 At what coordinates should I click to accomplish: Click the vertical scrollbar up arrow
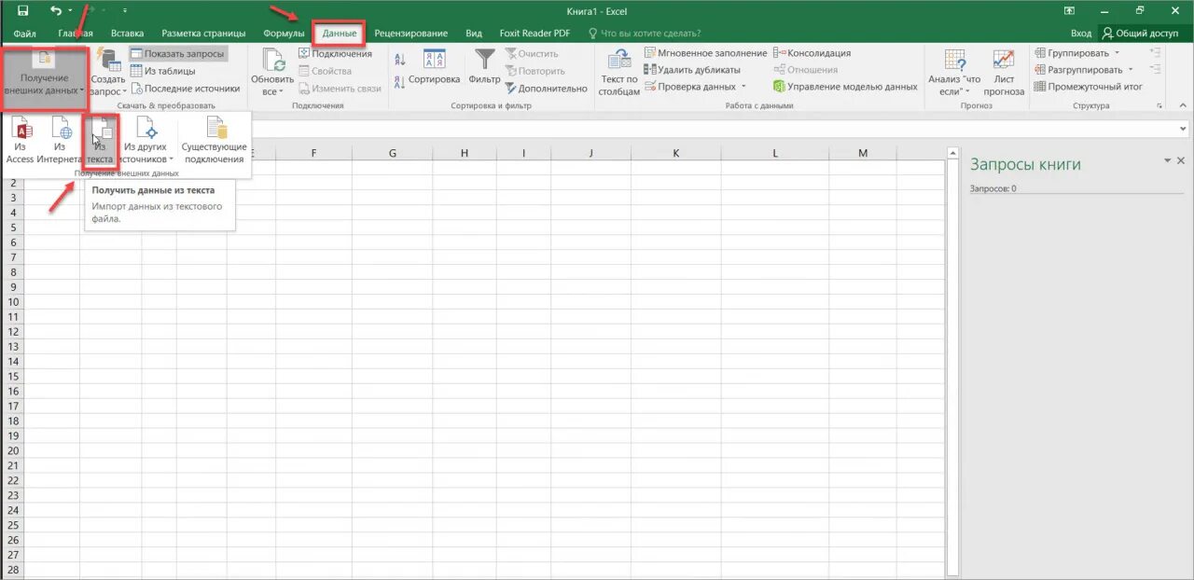(x=953, y=152)
